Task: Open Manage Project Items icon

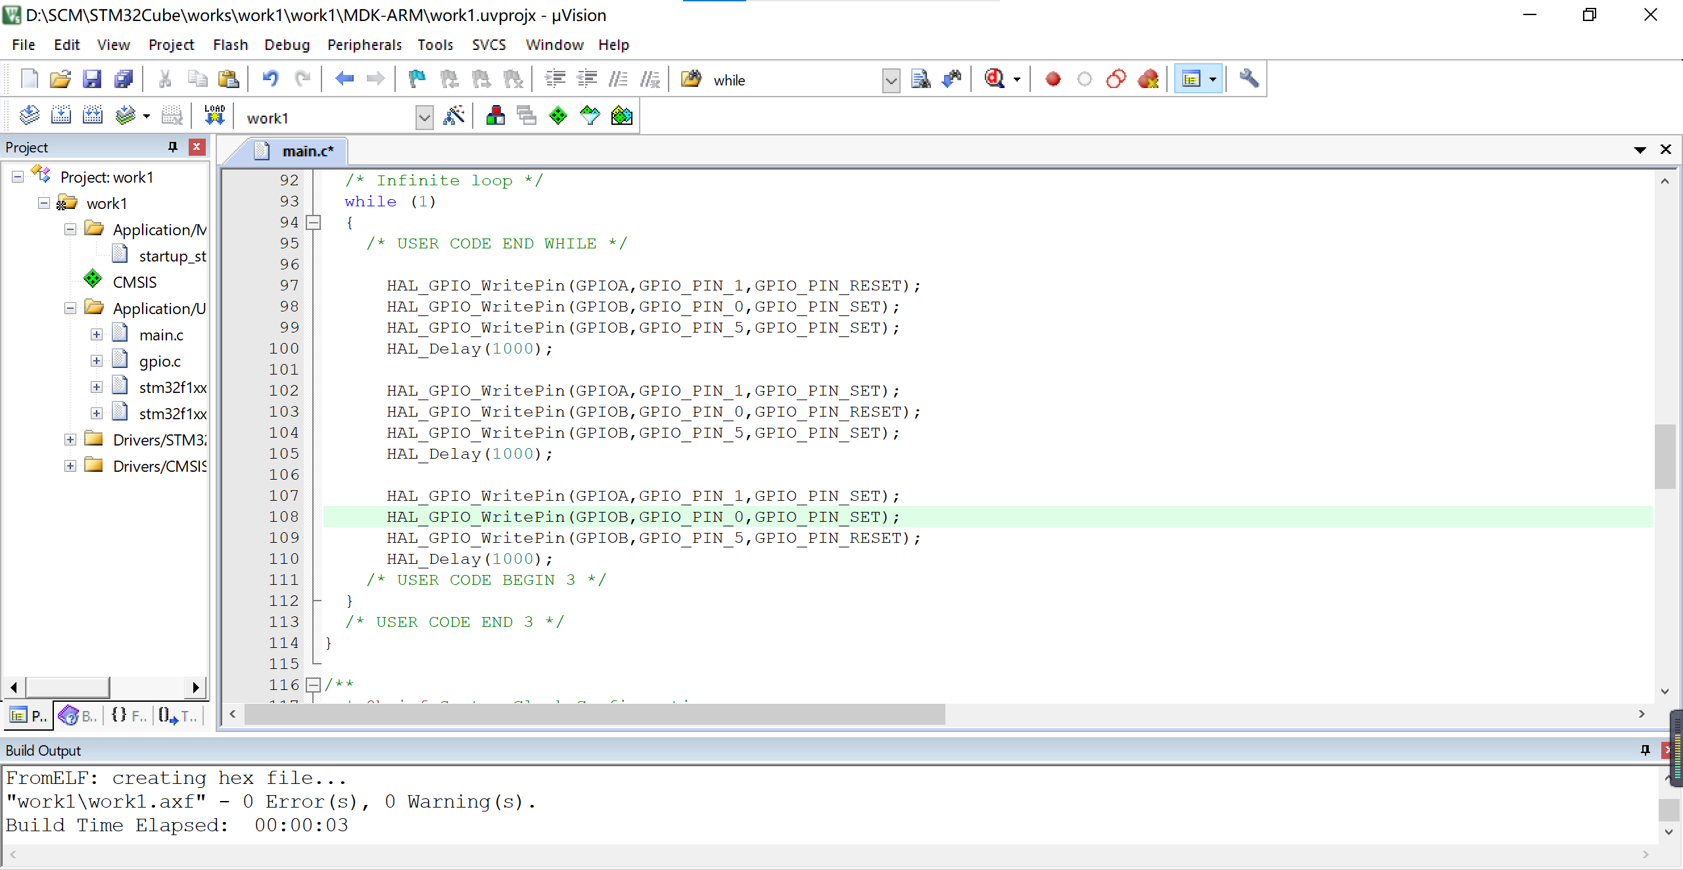Action: point(496,116)
